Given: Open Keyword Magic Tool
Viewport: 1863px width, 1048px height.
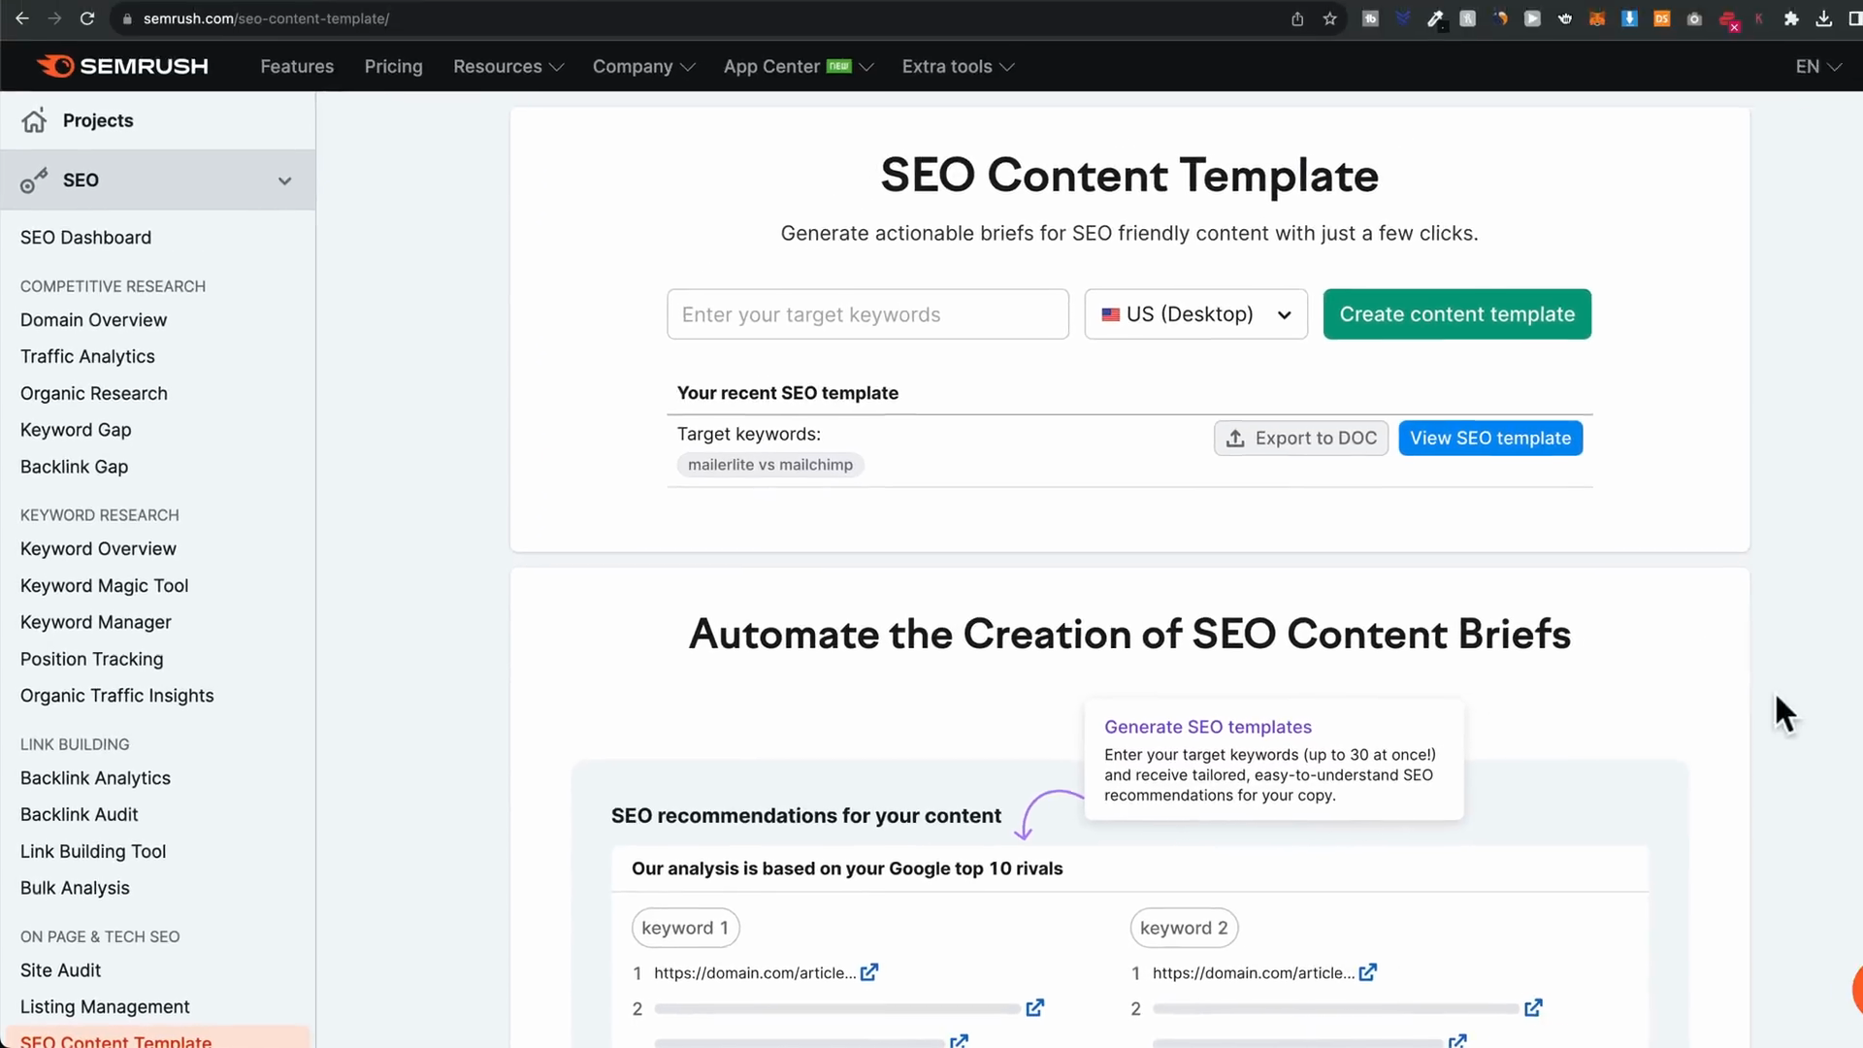Looking at the screenshot, I should pos(104,586).
